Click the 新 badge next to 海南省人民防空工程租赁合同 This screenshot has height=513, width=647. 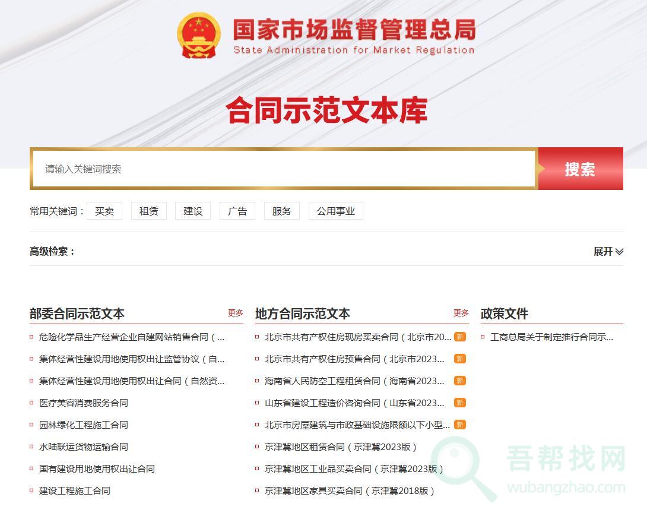point(460,381)
